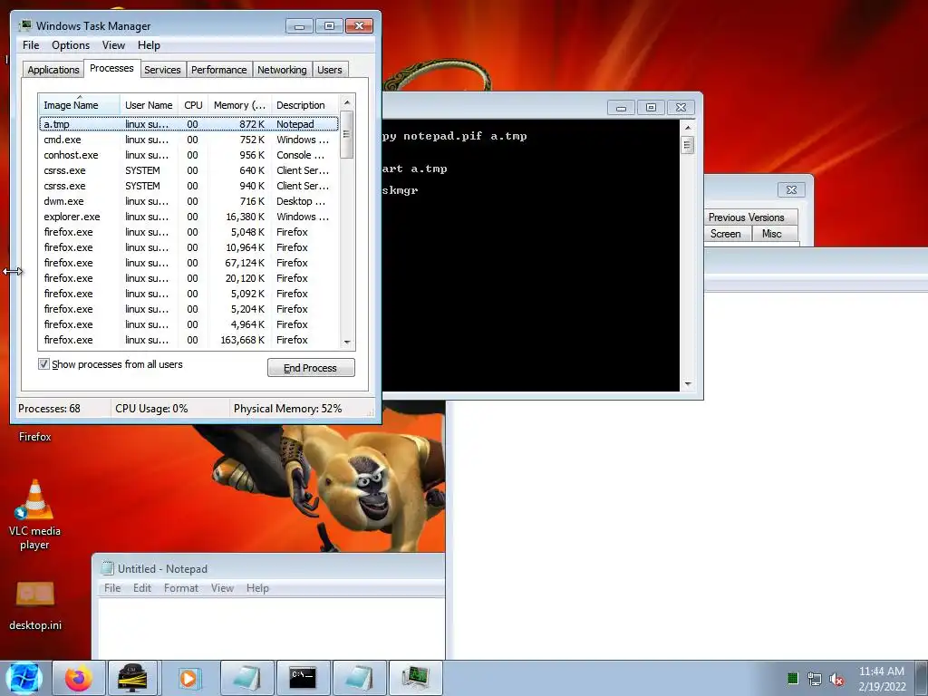Switch to the Performance tab
Viewport: 928px width, 696px height.
[218, 70]
